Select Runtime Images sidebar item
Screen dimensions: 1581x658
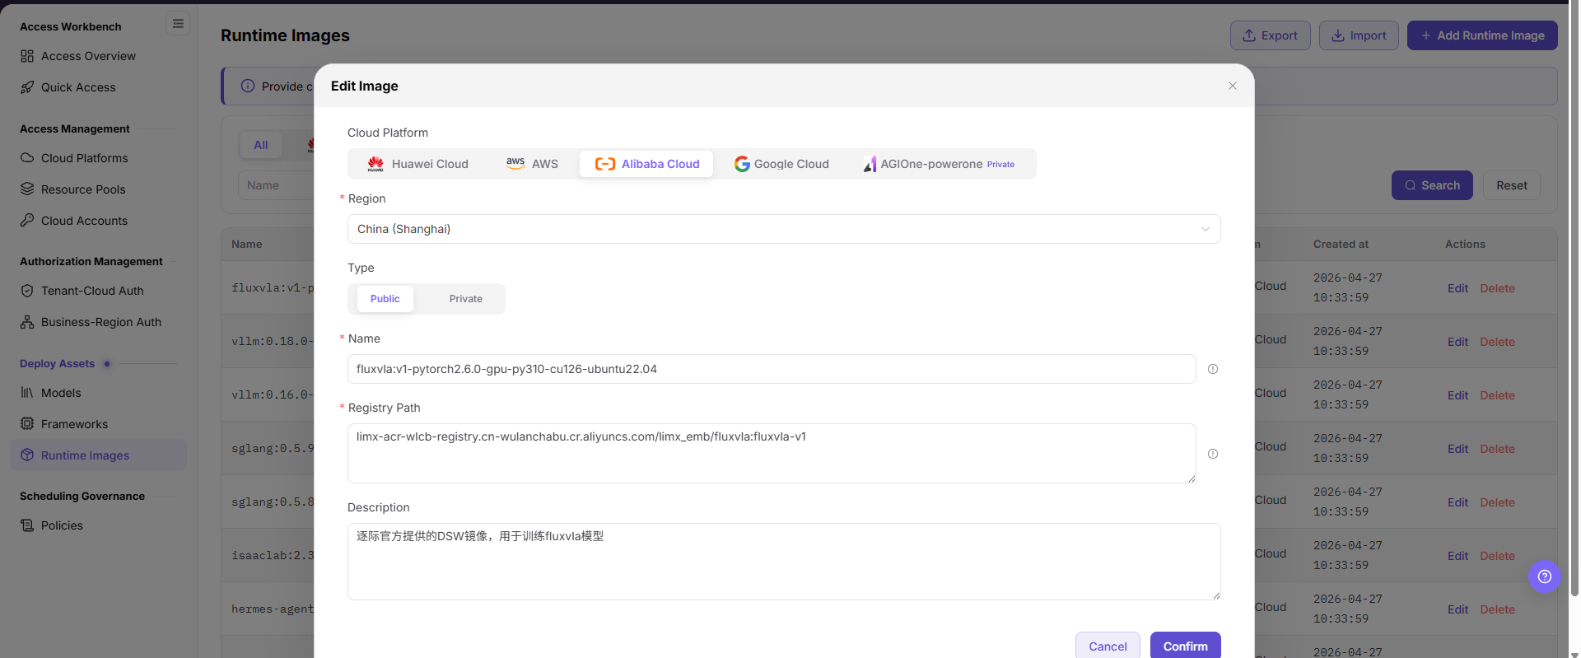[98, 455]
